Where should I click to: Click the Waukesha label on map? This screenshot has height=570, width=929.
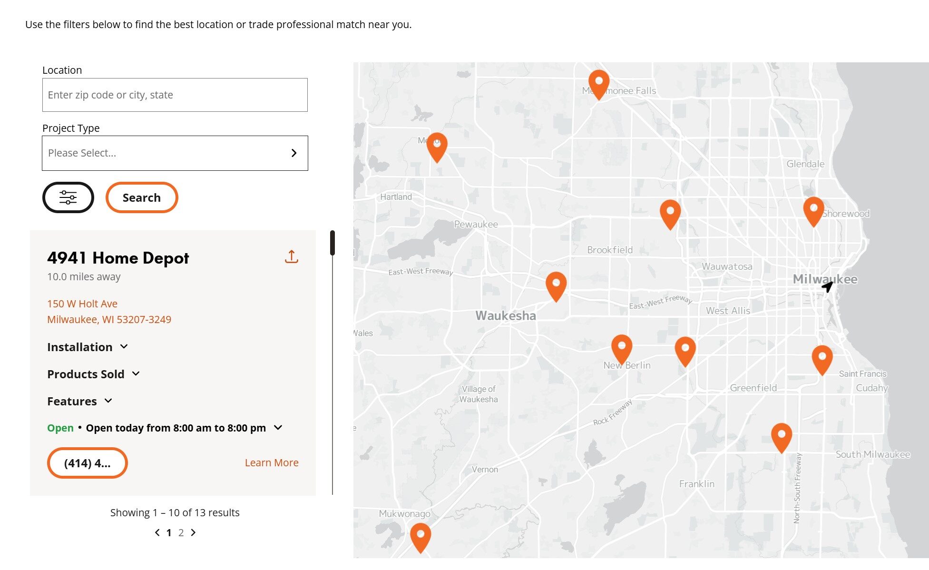506,315
